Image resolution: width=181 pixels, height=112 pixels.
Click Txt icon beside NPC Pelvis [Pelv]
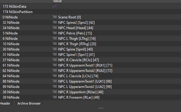55,33
